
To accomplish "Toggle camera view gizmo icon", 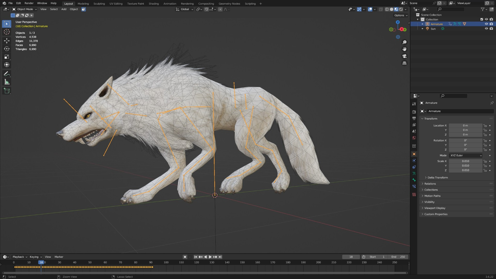I will tap(405, 56).
